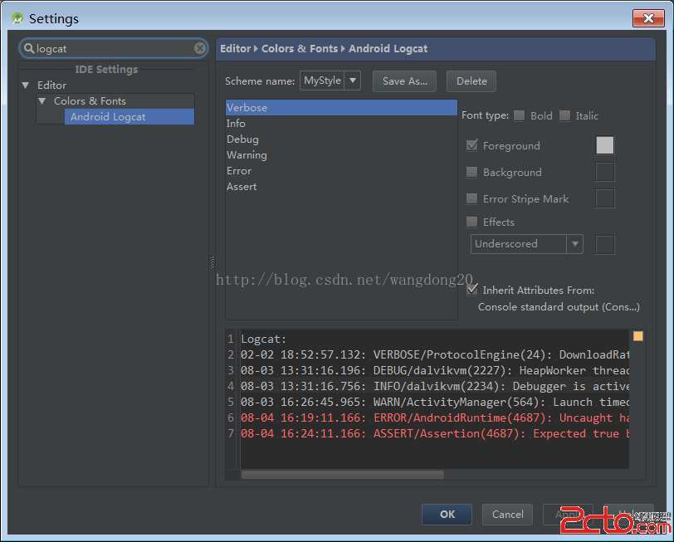Click the preview horizontal scrollbar
The height and width of the screenshot is (542, 674).
coord(343,475)
